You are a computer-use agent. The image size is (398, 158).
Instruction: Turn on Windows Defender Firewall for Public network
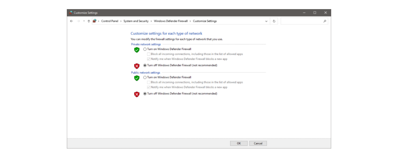pyautogui.click(x=145, y=77)
